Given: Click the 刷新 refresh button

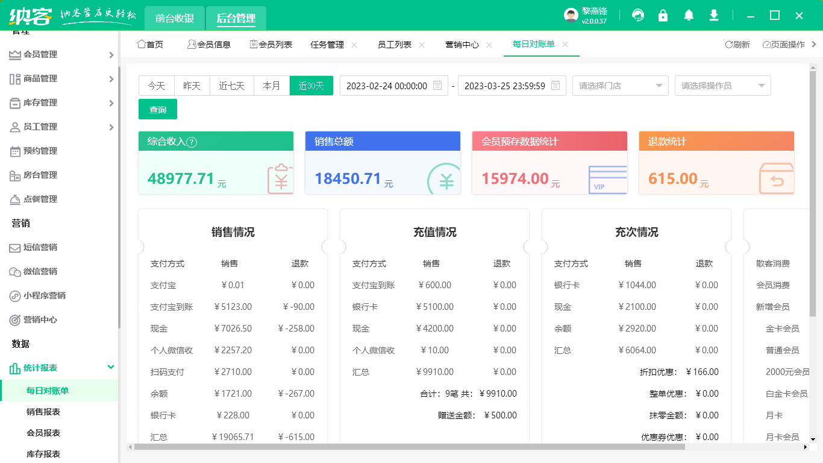Looking at the screenshot, I should [x=737, y=45].
